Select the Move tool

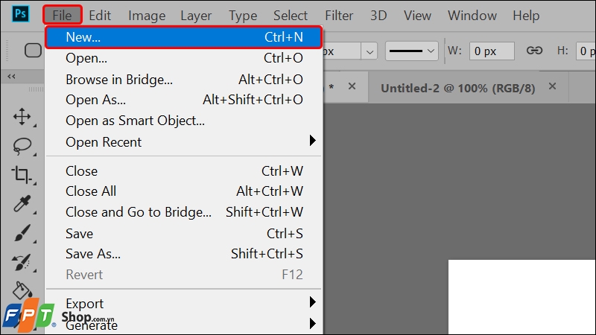(x=22, y=116)
